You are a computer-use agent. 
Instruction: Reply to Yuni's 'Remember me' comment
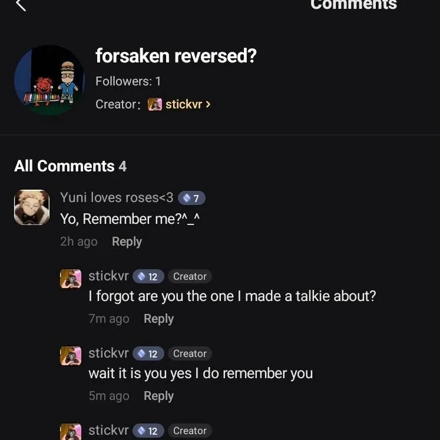click(x=127, y=241)
